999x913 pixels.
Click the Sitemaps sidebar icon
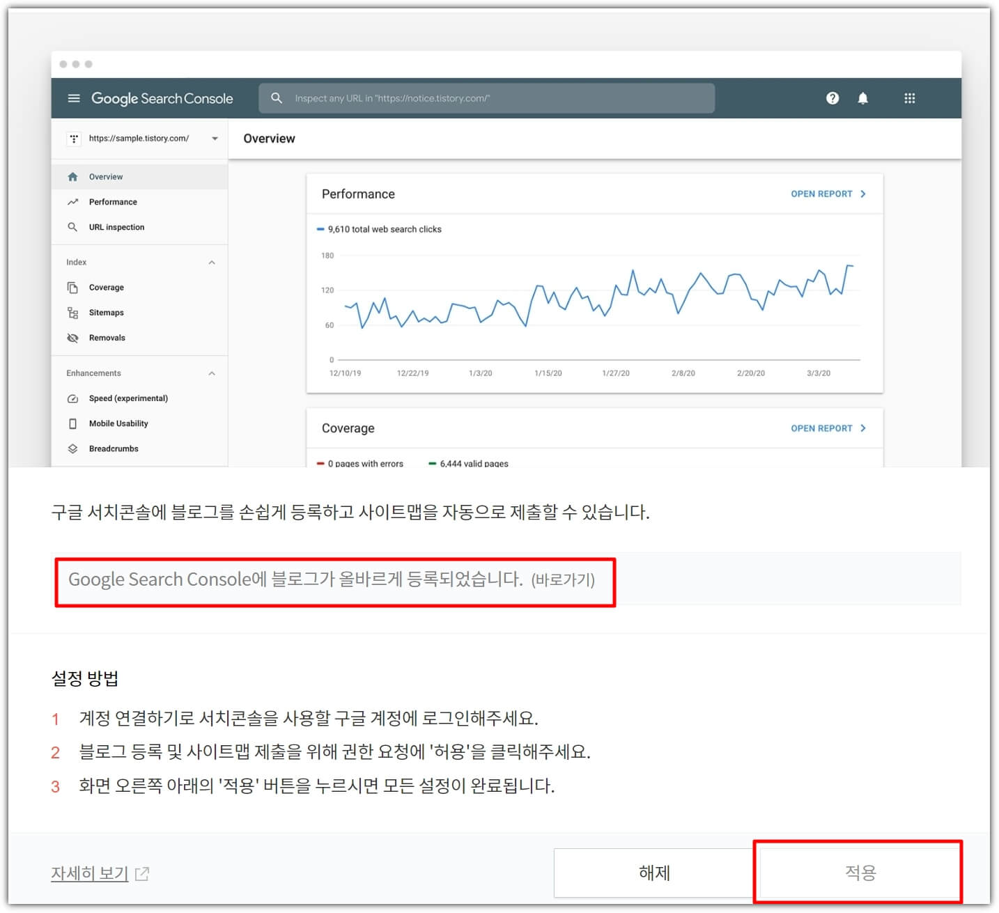pos(73,312)
